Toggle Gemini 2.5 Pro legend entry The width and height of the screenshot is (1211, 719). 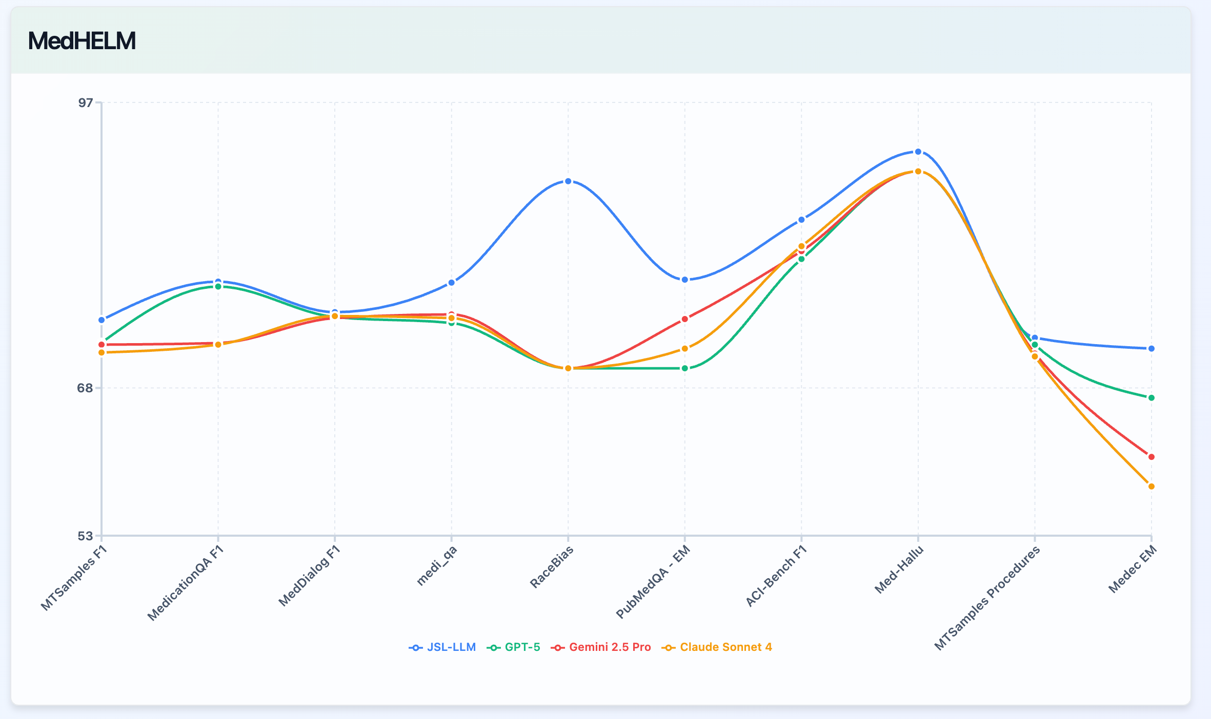click(609, 647)
